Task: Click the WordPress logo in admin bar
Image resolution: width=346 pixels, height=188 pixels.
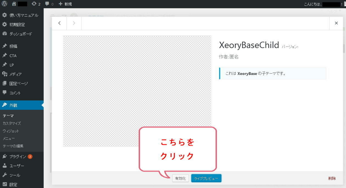Action: [x=4, y=4]
